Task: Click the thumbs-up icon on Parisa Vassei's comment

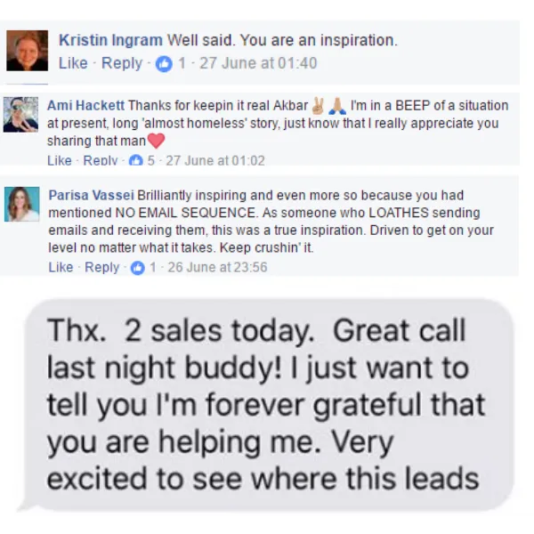Action: click(x=138, y=268)
